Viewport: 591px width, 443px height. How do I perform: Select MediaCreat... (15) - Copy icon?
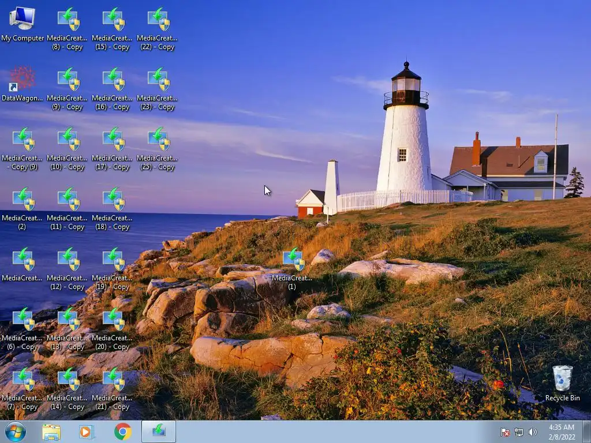(x=113, y=29)
